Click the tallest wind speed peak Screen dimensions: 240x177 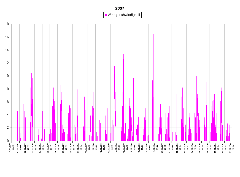click(153, 34)
